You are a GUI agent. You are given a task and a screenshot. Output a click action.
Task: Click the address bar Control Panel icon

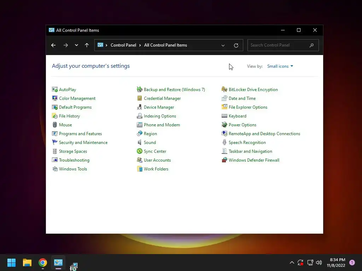point(100,45)
